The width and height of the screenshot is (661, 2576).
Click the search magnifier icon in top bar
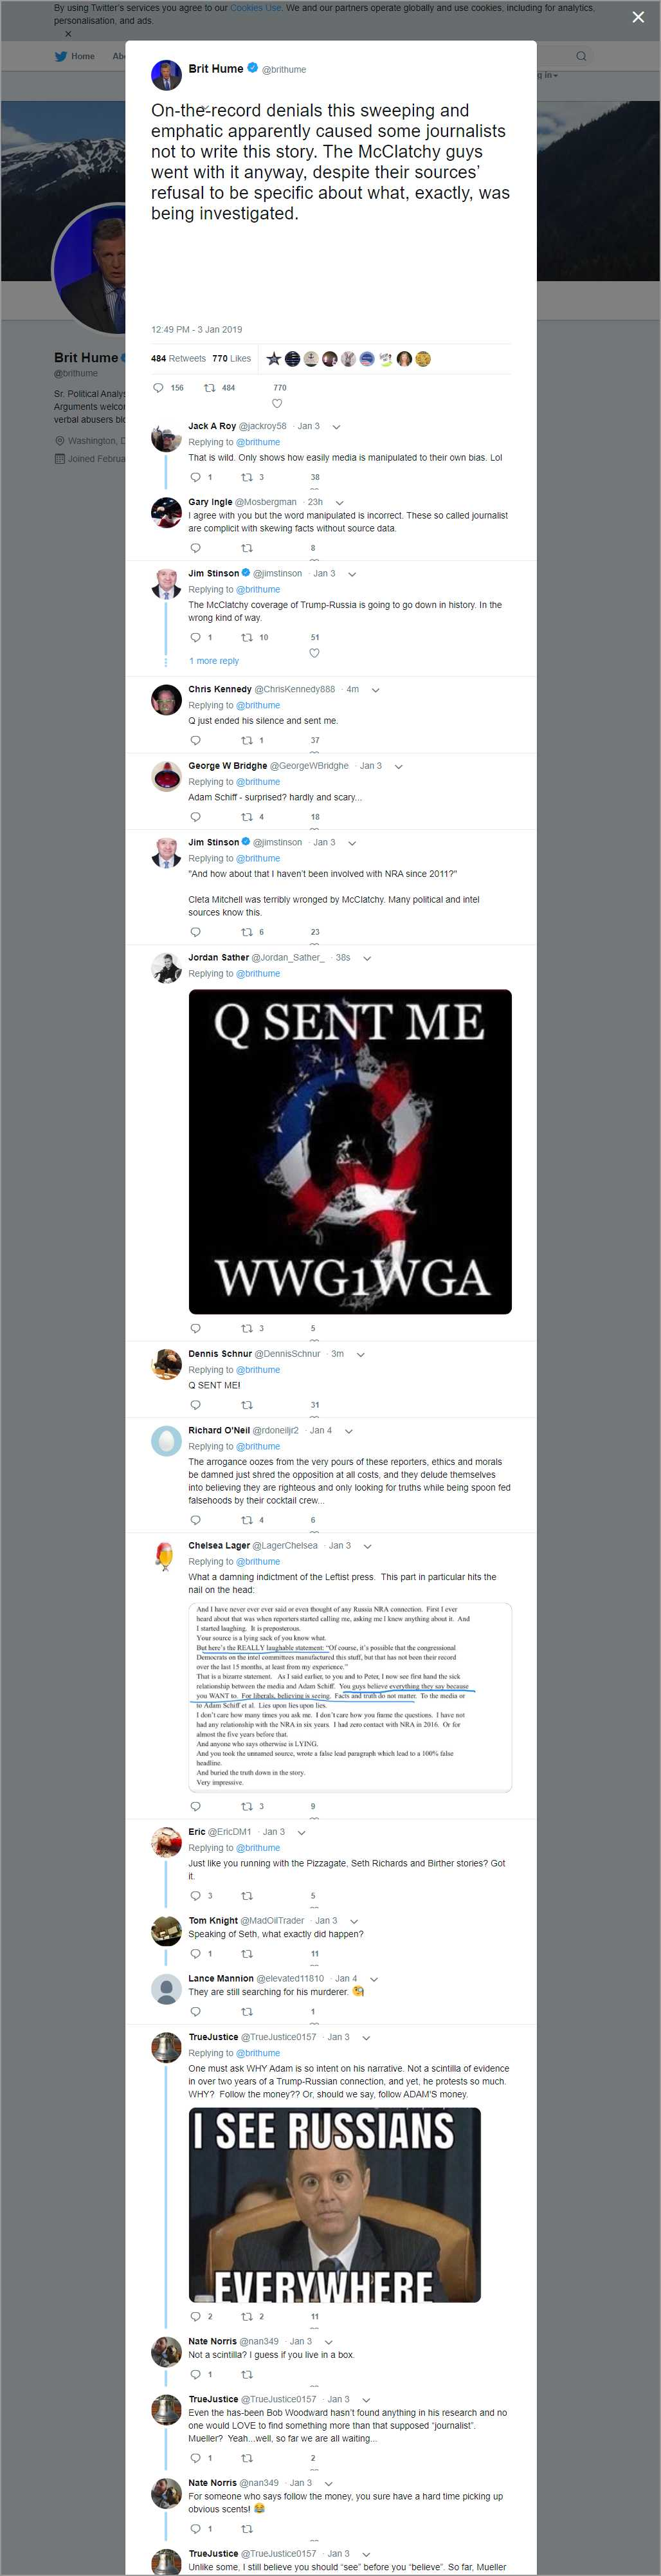(x=580, y=56)
